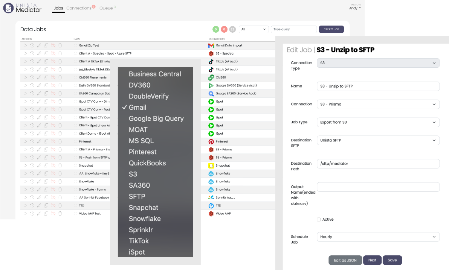Pick TikTok in the dropdown list
The image size is (449, 270).
[139, 241]
